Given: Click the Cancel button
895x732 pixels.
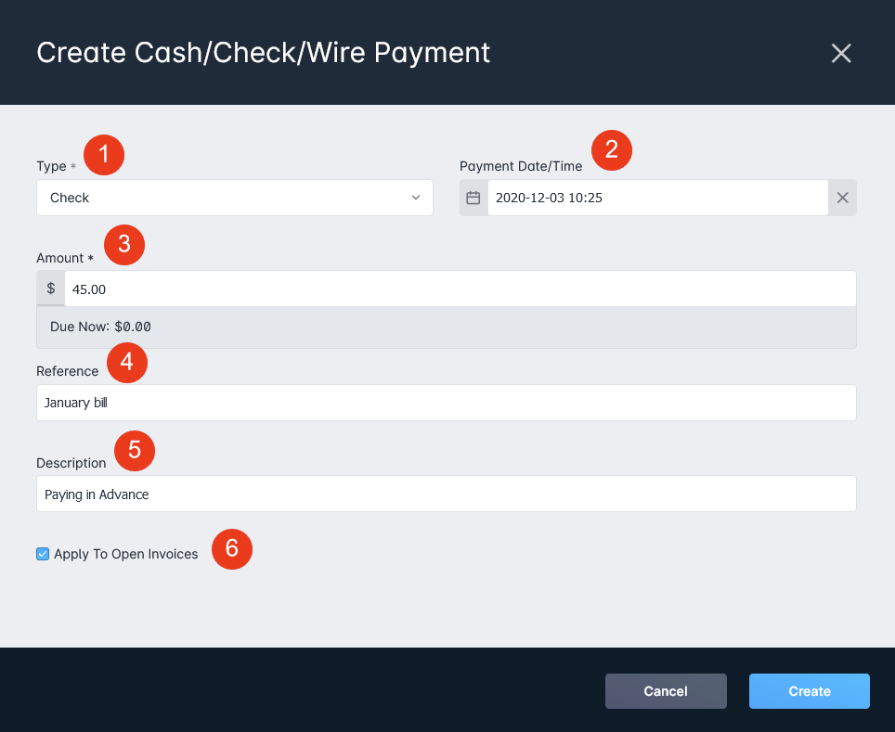Looking at the screenshot, I should [x=666, y=691].
